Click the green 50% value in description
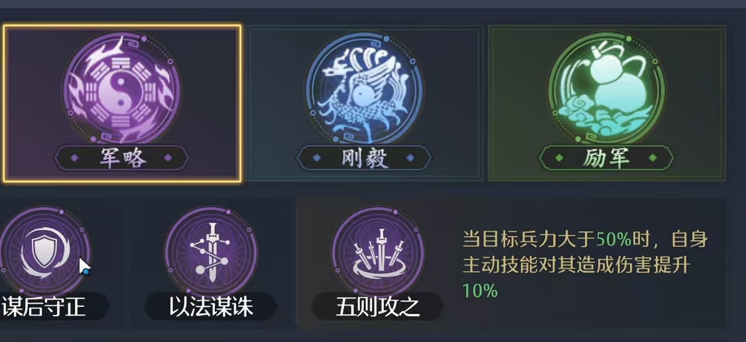Viewport: 746px width, 342px height. click(x=614, y=240)
